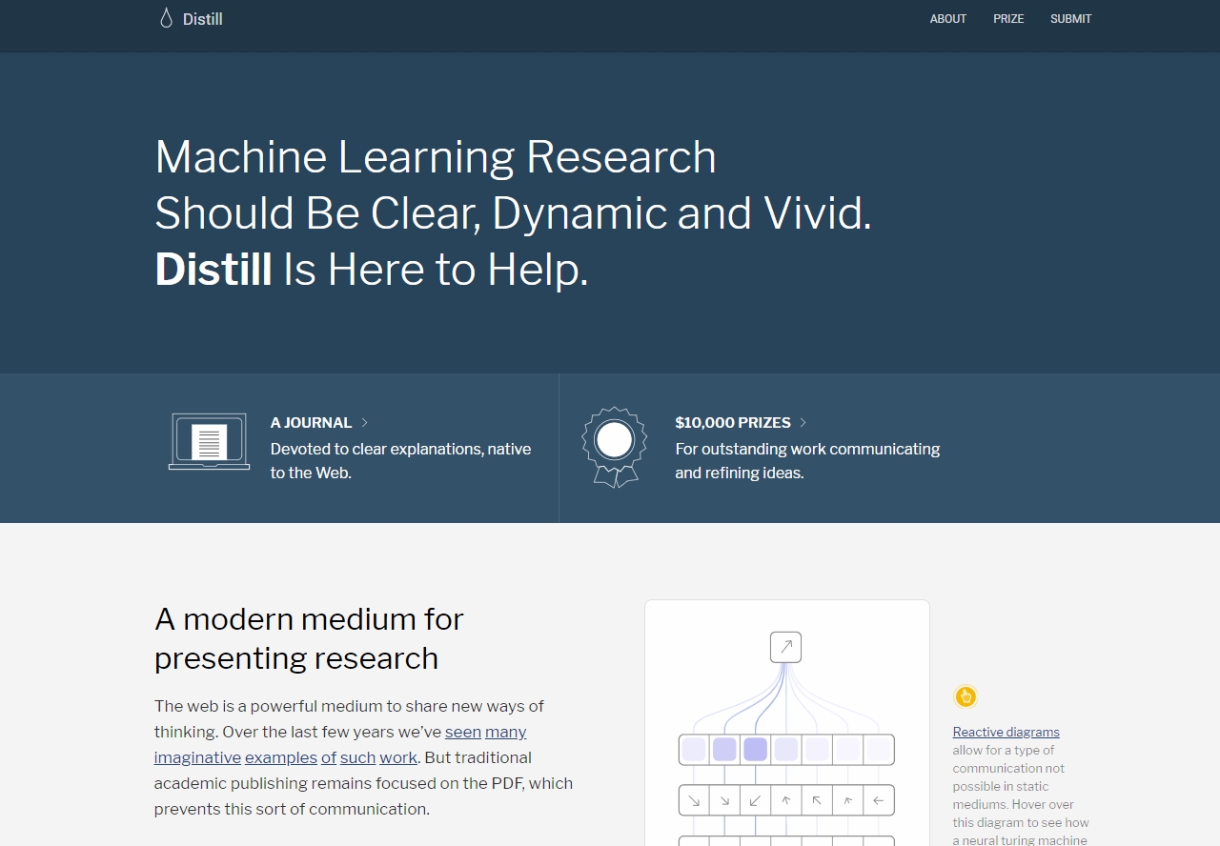This screenshot has width=1220, height=846.
Task: Open the $10,000 PRIZES heading link
Action: pyautogui.click(x=733, y=422)
